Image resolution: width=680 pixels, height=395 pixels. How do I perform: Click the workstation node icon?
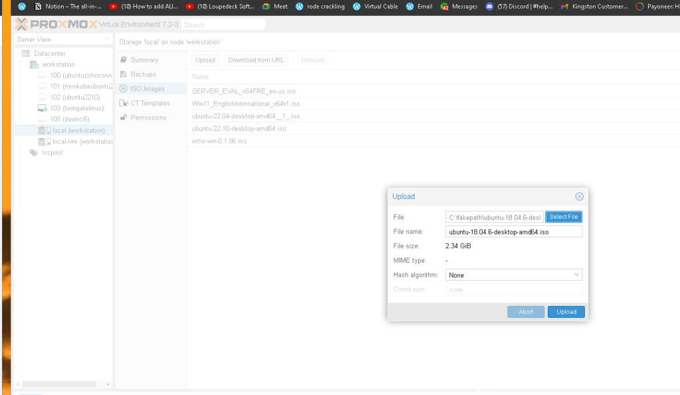pyautogui.click(x=35, y=65)
